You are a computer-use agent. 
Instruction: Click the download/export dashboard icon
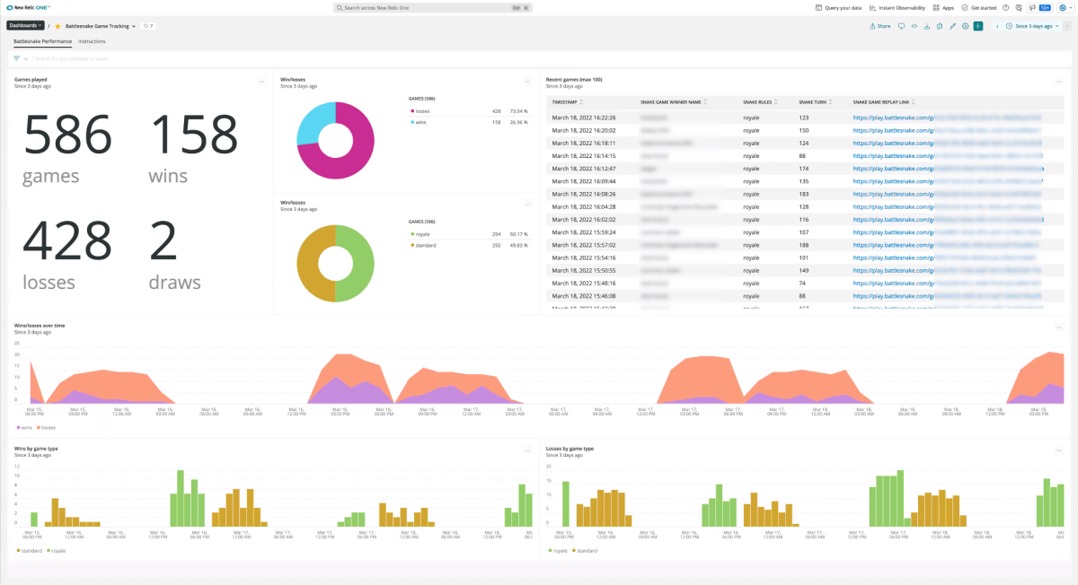pos(926,26)
